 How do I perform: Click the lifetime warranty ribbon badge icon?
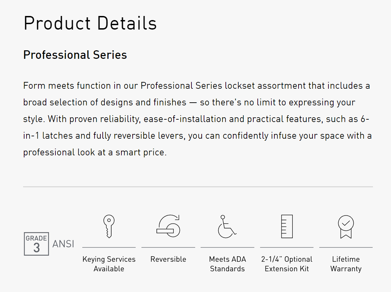[x=346, y=227]
